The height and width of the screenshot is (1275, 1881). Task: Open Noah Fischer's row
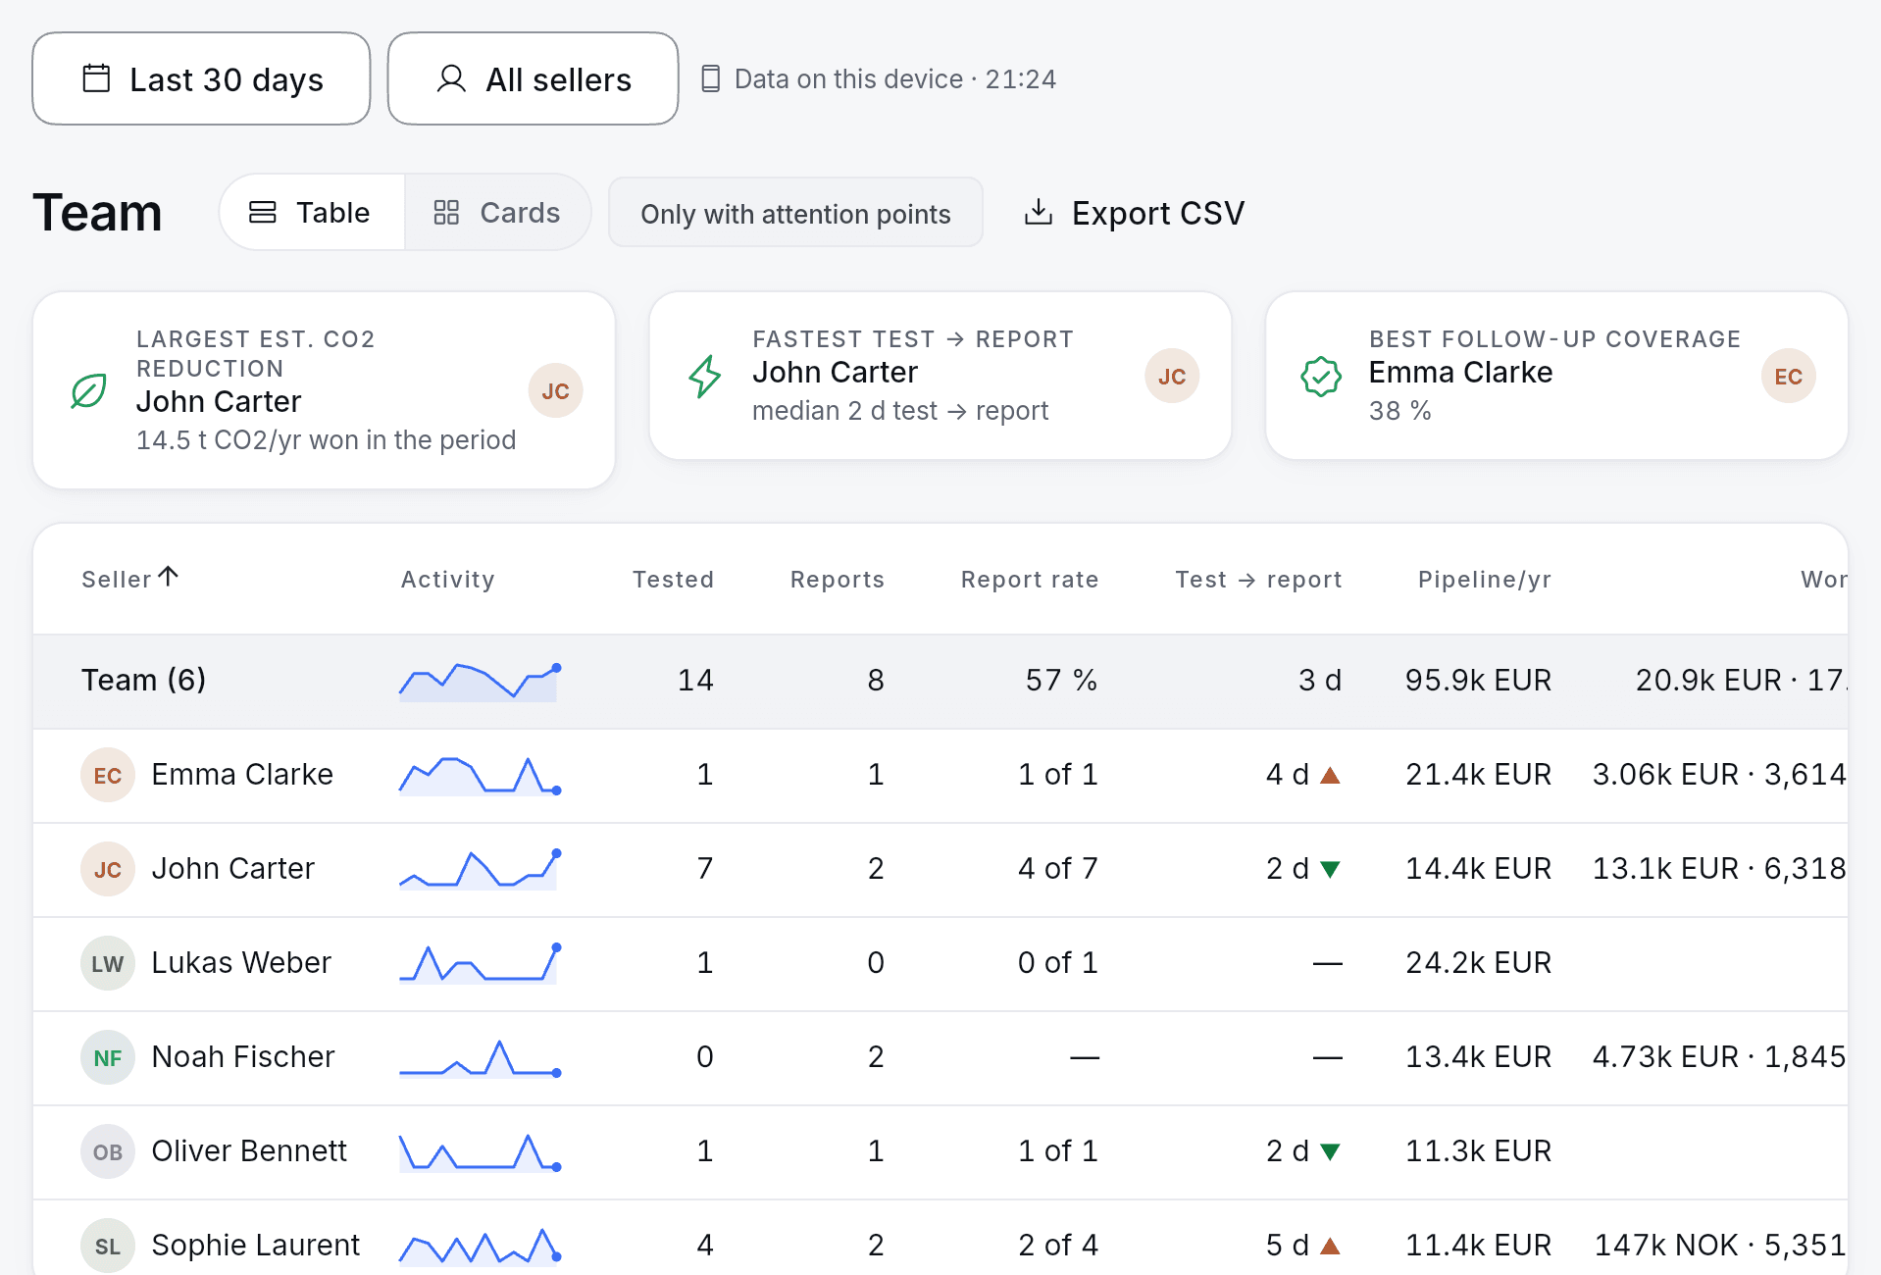pyautogui.click(x=940, y=1057)
